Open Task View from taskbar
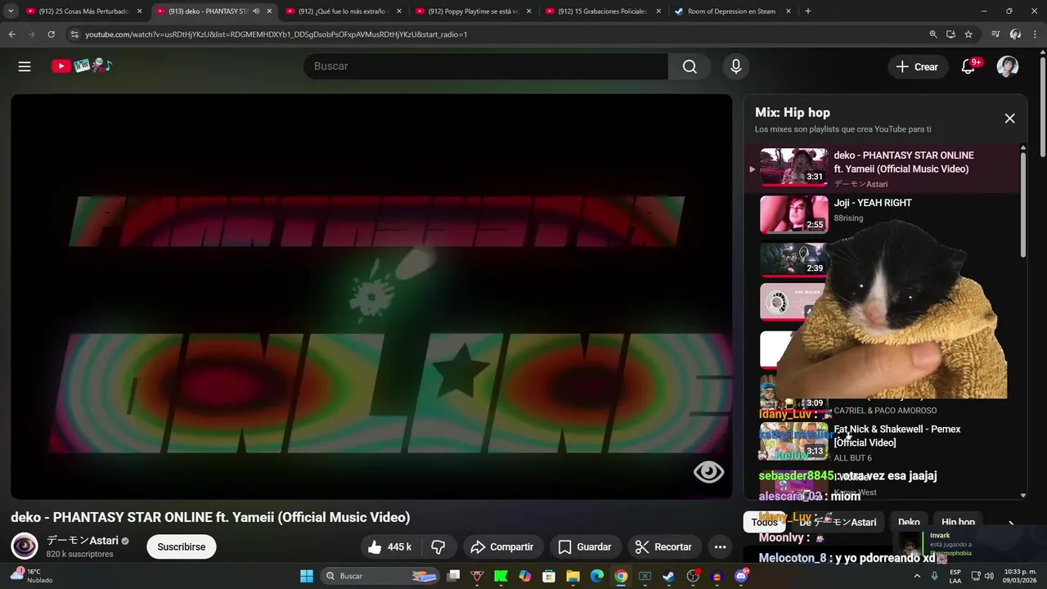Screen dimensions: 1047x589 pos(454,576)
